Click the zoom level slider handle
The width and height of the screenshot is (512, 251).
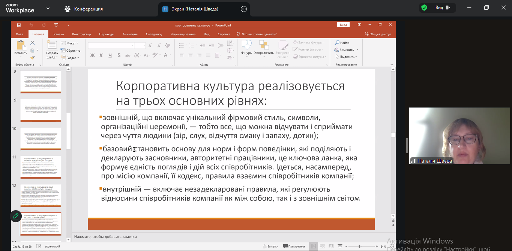click(x=360, y=247)
